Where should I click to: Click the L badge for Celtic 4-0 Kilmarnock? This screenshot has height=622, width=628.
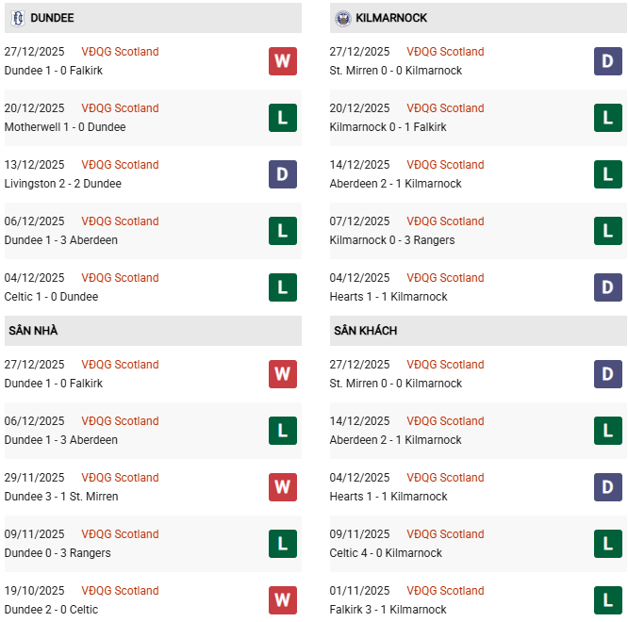click(608, 544)
